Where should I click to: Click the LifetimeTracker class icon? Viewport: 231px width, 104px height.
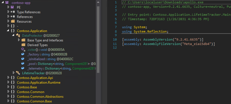tap(18, 73)
